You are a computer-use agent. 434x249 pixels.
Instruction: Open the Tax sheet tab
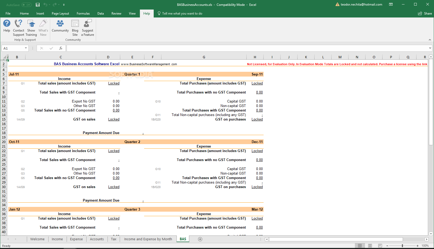tap(114, 239)
